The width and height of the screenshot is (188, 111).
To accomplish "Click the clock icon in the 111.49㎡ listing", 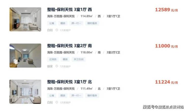I will pos(57,102).
